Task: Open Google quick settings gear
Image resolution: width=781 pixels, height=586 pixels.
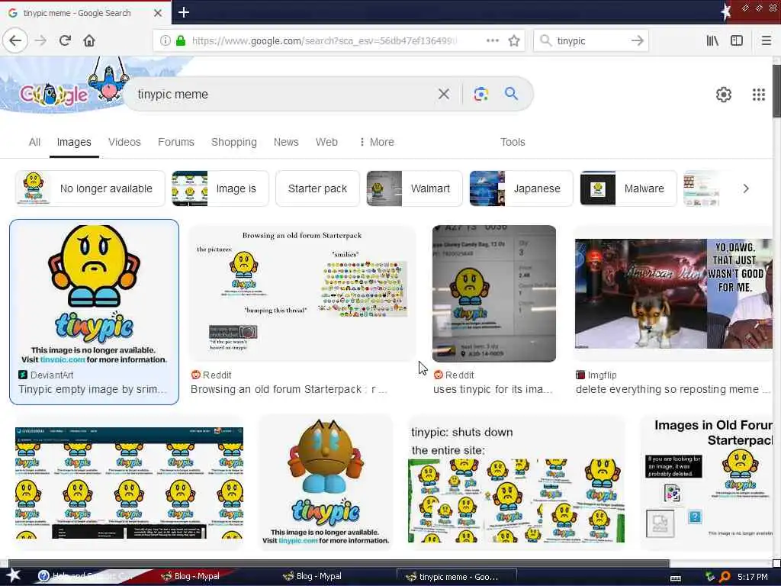Action: pyautogui.click(x=723, y=94)
